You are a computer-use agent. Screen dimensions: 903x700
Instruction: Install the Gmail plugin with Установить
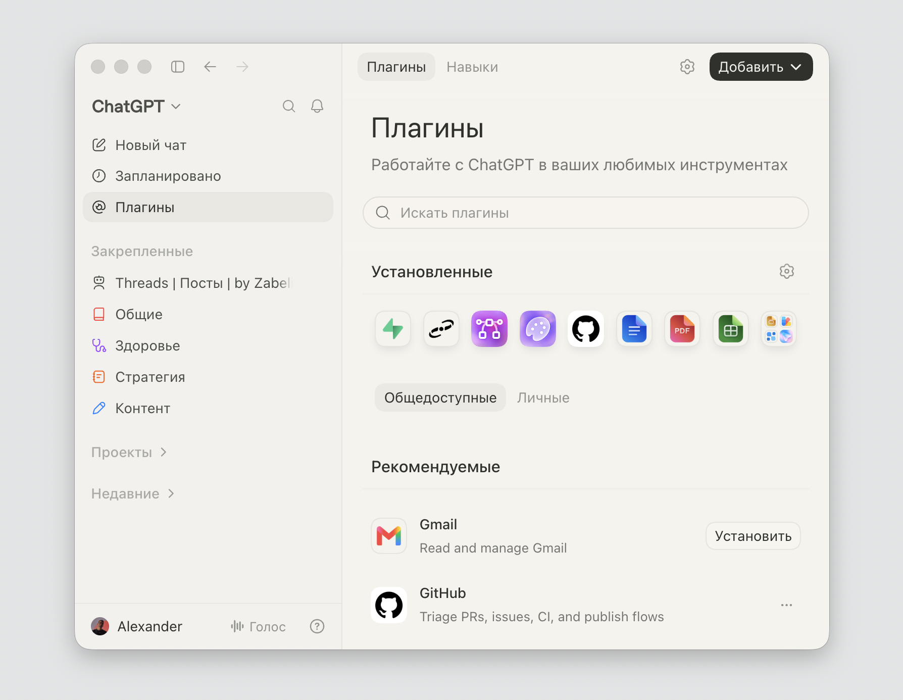coord(753,536)
